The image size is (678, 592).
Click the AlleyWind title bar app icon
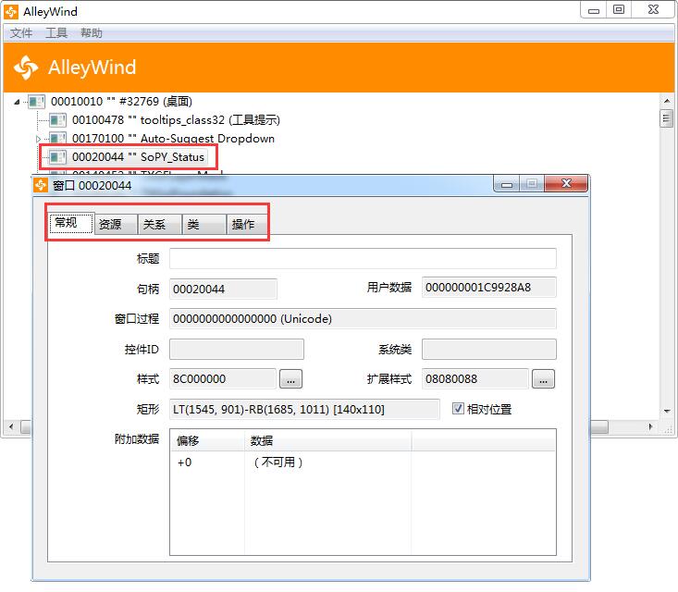coord(11,11)
